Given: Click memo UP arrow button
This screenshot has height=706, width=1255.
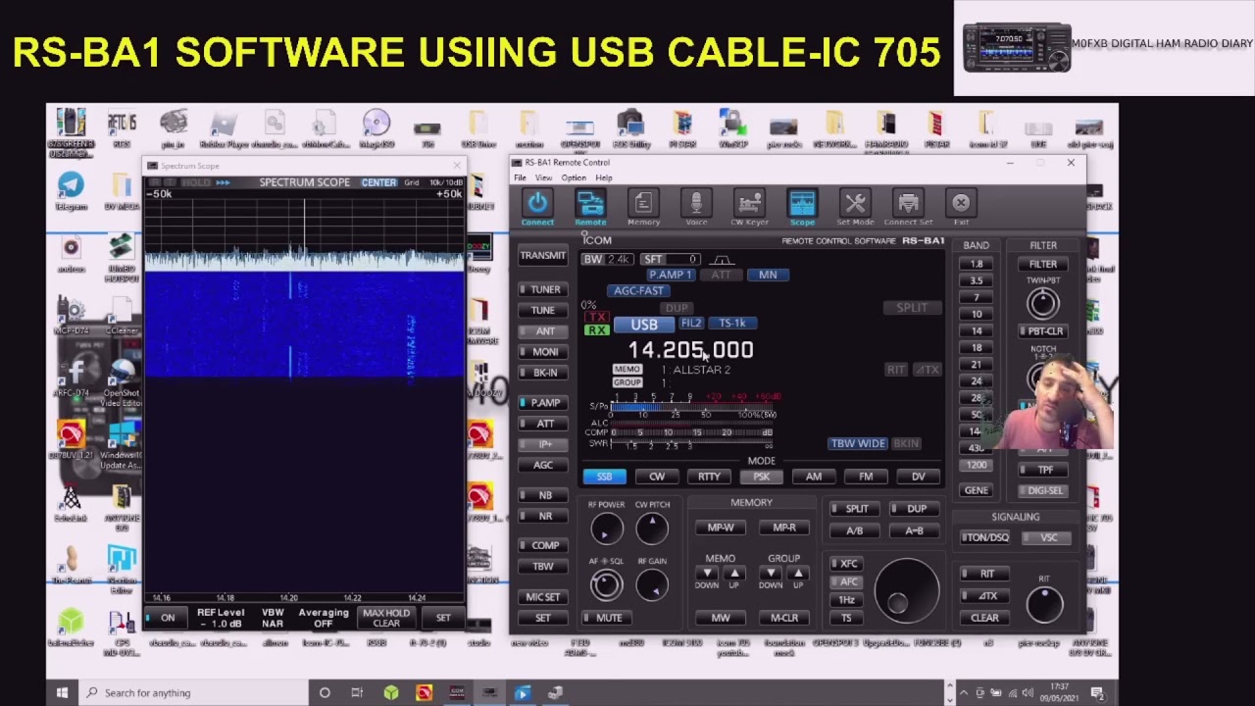Looking at the screenshot, I should coord(733,573).
